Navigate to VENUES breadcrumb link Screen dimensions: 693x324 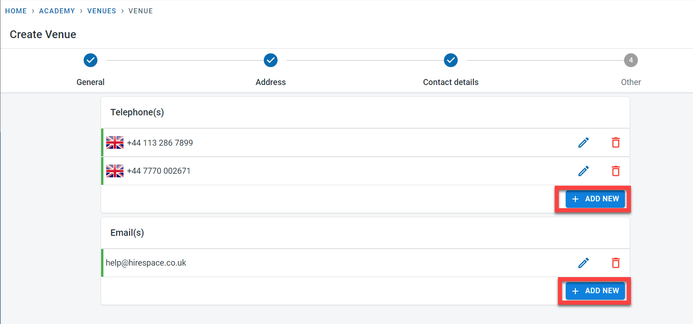(x=102, y=11)
